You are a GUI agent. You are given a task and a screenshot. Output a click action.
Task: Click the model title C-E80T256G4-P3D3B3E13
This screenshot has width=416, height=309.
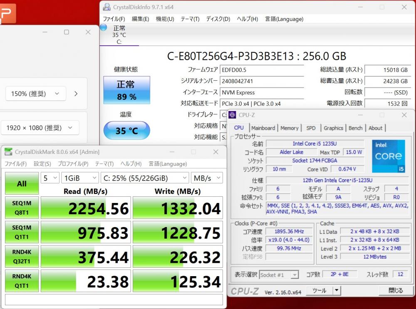tap(230, 56)
